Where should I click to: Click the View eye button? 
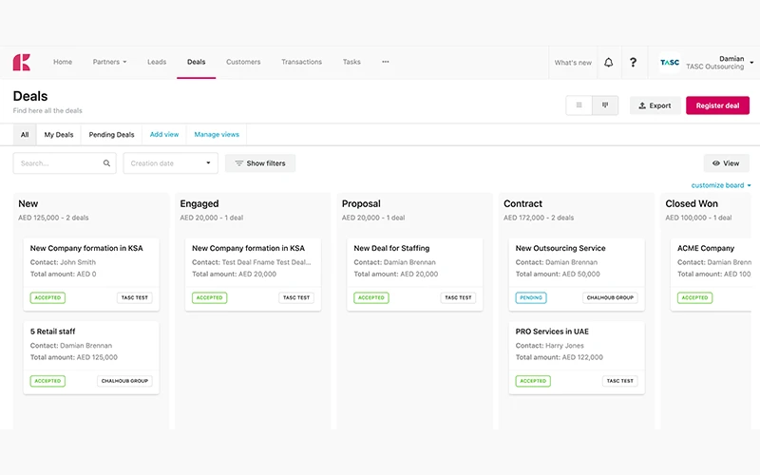pyautogui.click(x=726, y=163)
